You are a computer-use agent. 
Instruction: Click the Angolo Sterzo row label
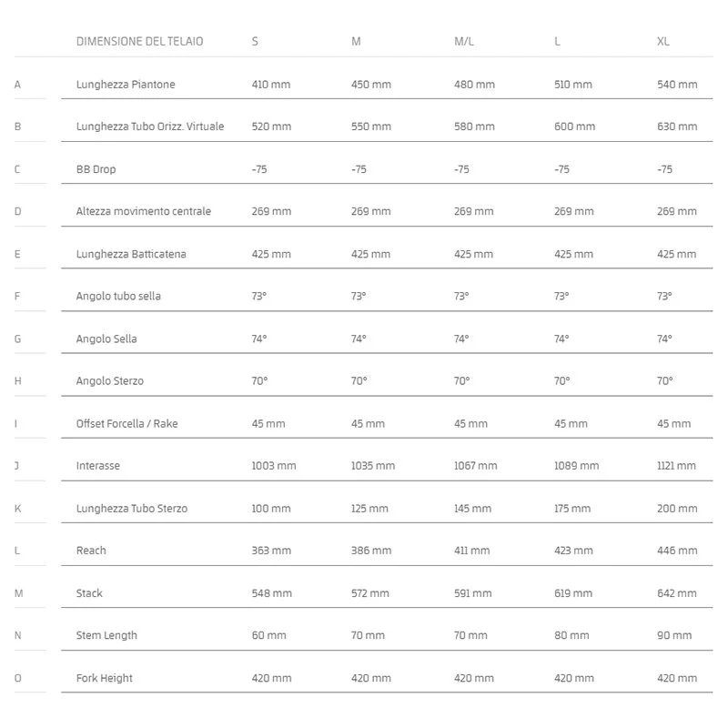tap(110, 380)
